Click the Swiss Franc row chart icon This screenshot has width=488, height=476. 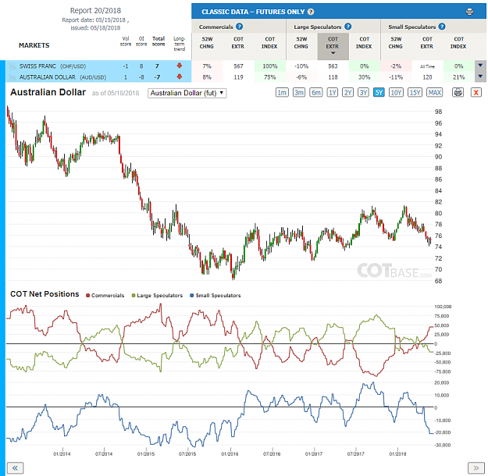[12, 66]
